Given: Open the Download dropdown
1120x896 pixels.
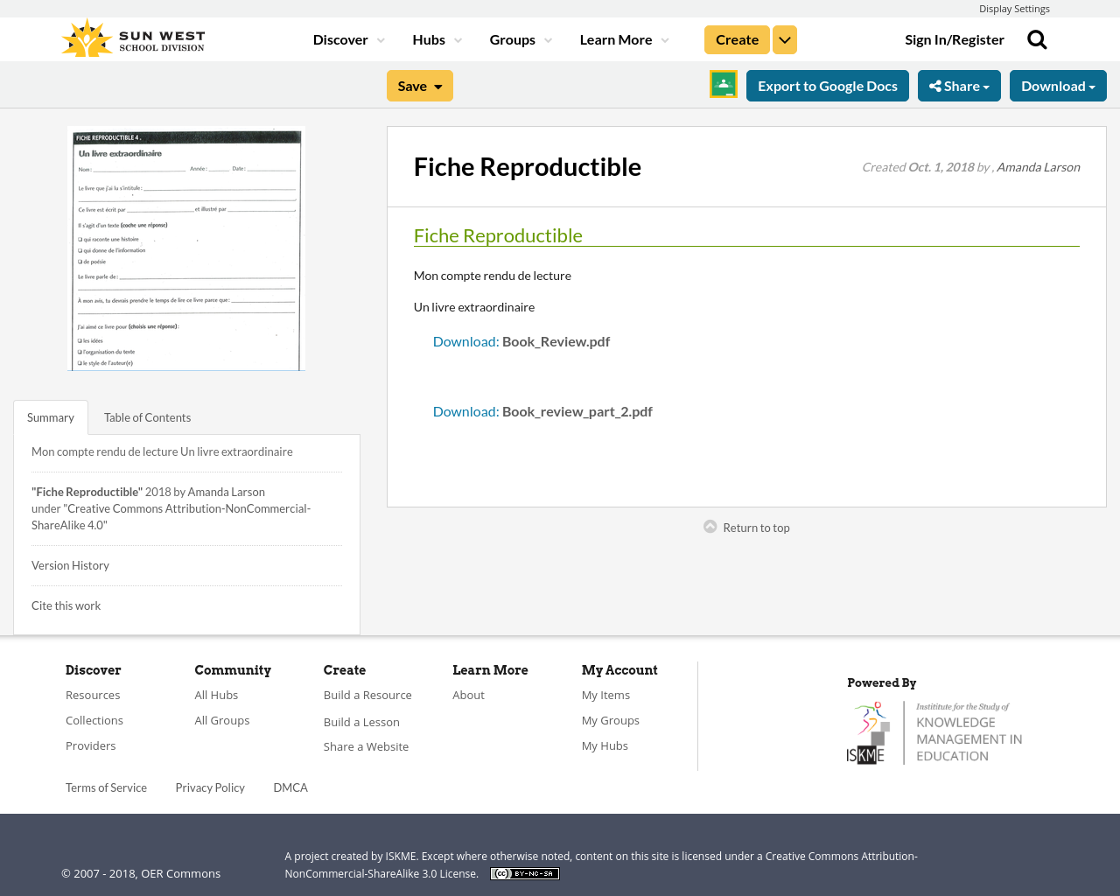Looking at the screenshot, I should tap(1058, 84).
